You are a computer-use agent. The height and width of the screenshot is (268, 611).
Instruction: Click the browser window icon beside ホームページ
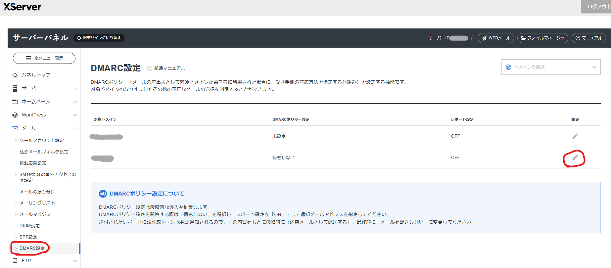(x=15, y=102)
